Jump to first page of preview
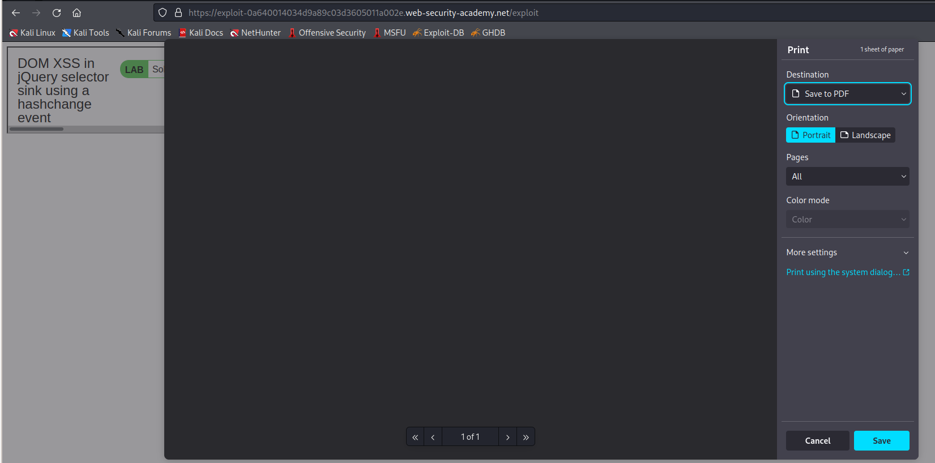935x463 pixels. pyautogui.click(x=415, y=437)
